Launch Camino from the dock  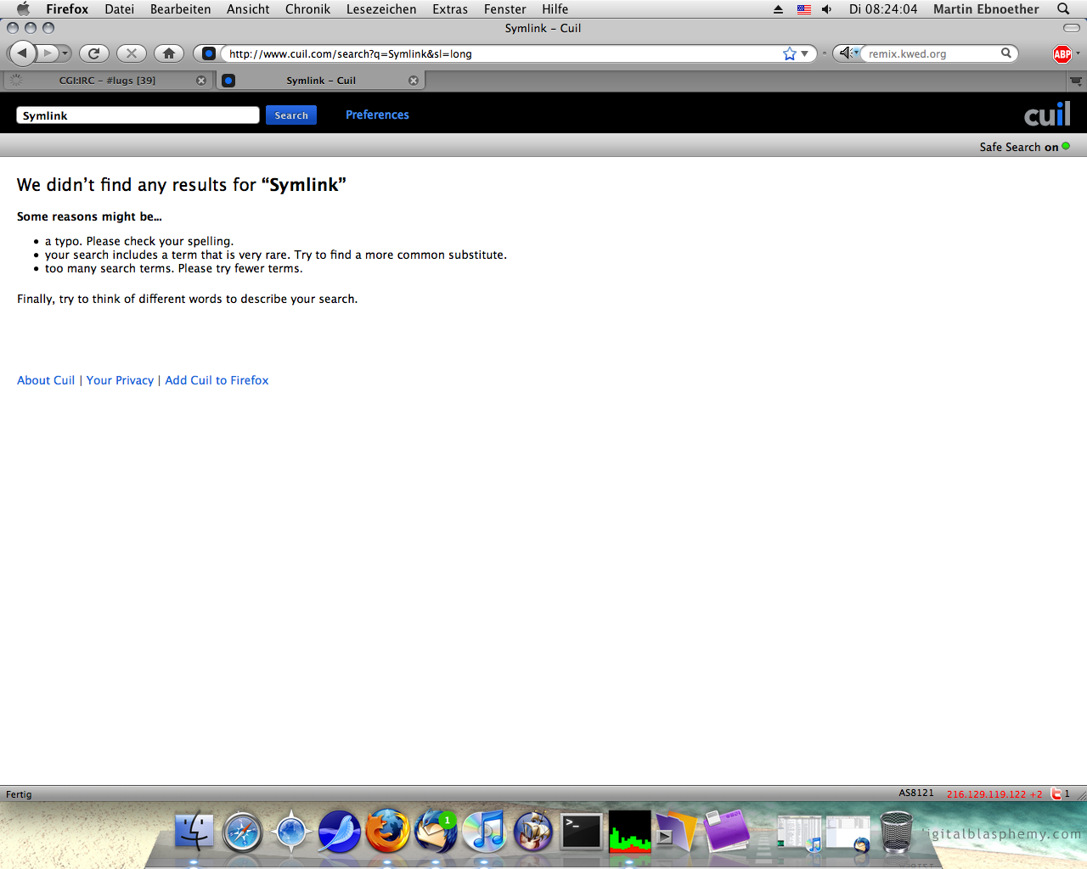[291, 831]
